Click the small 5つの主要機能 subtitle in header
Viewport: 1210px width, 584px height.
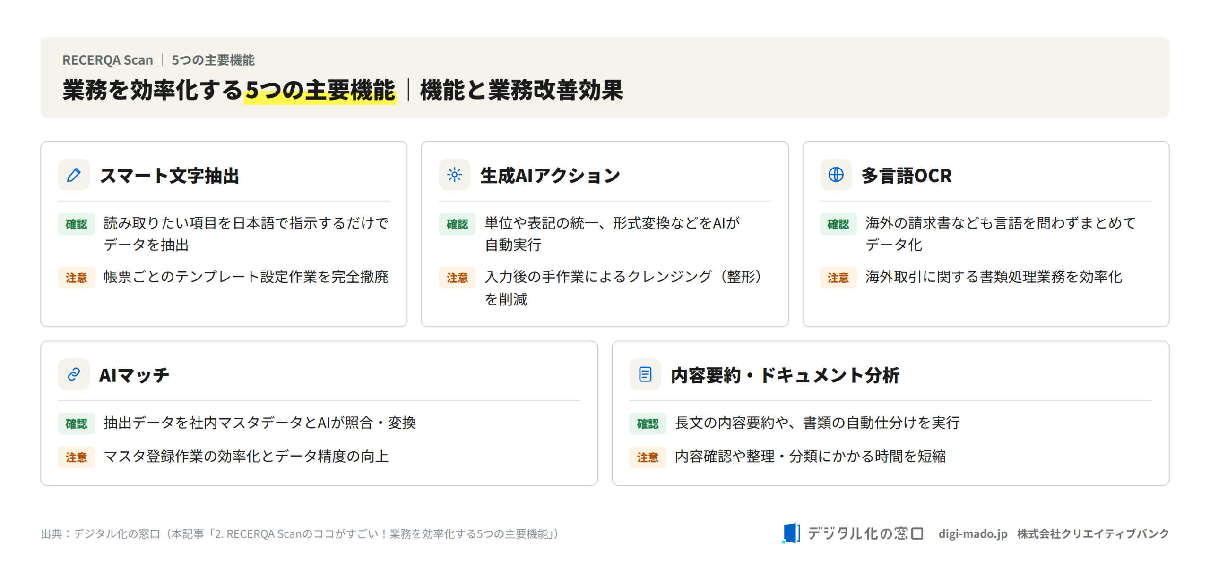[213, 60]
